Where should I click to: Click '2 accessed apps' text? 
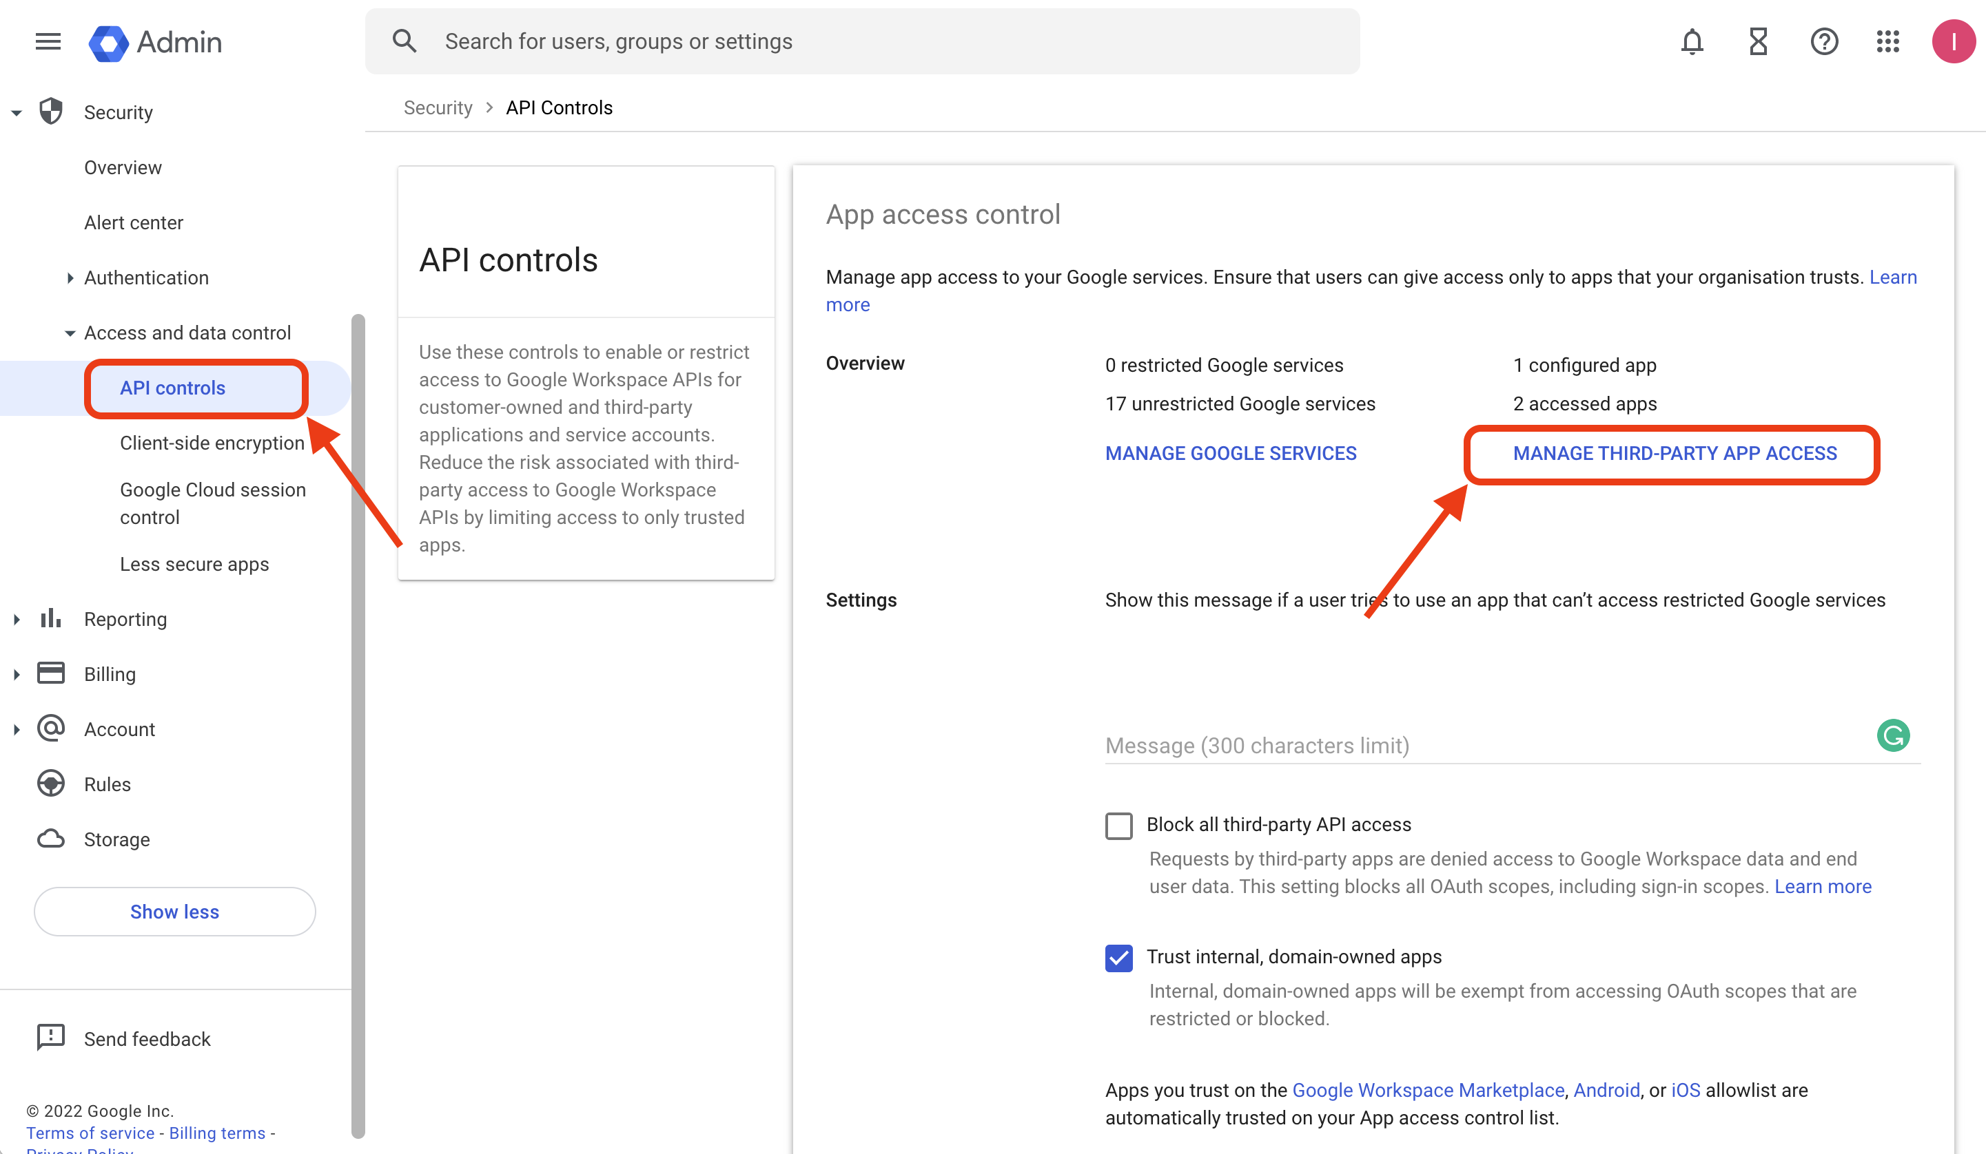coord(1585,403)
